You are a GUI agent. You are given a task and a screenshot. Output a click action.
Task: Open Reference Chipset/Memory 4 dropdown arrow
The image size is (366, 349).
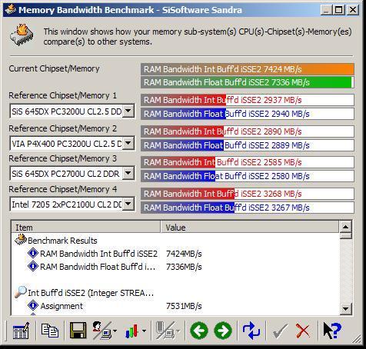tap(128, 204)
